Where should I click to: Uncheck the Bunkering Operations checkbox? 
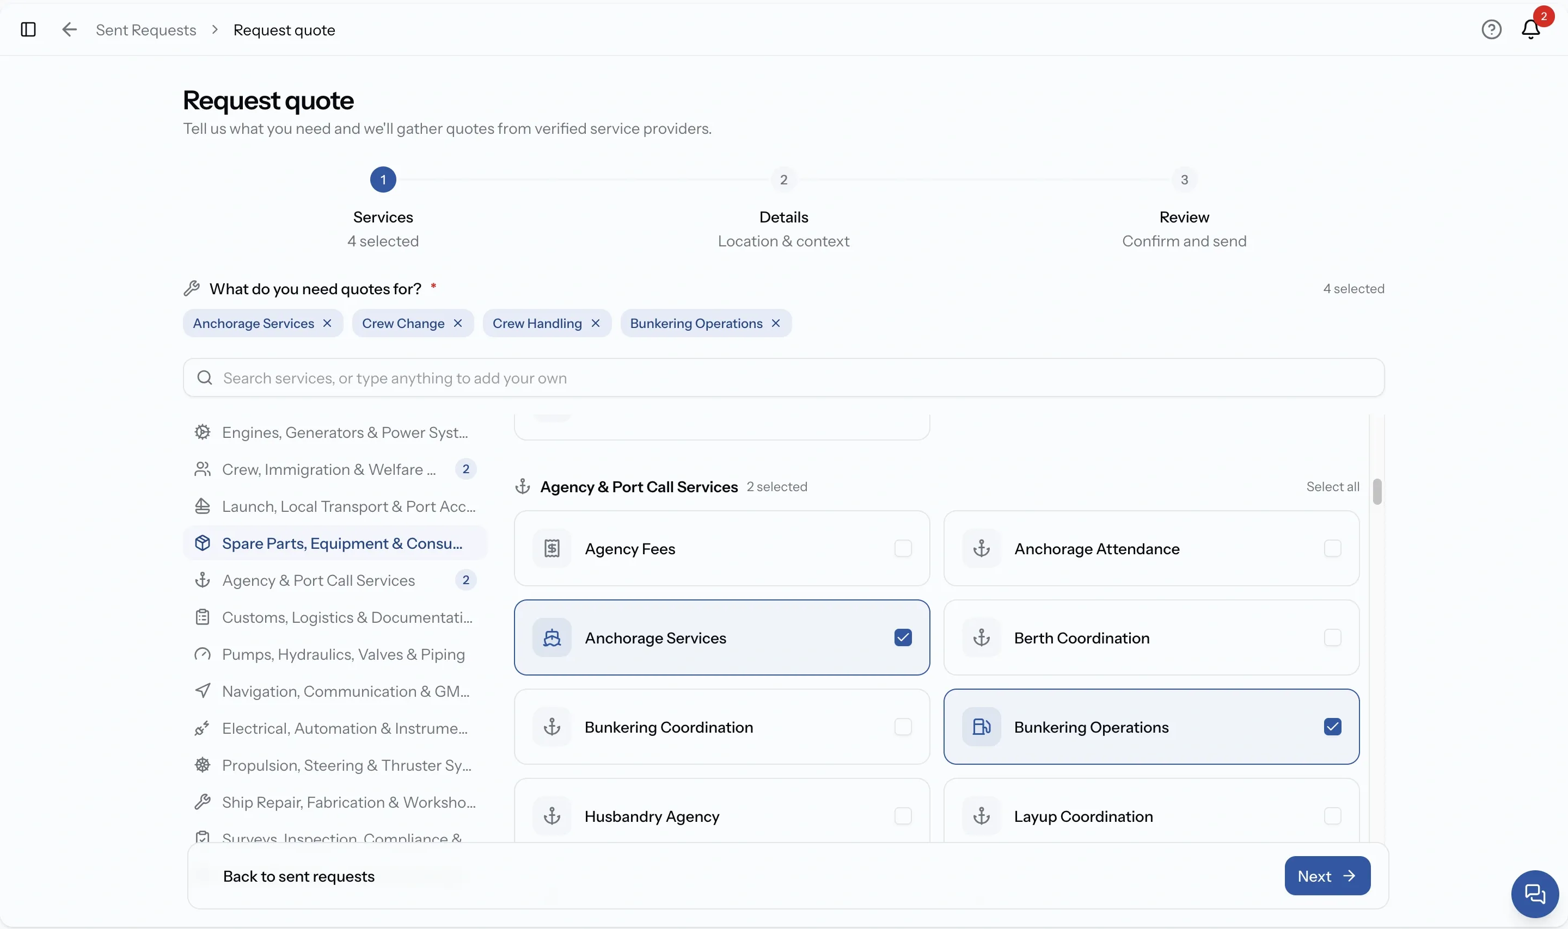[x=1332, y=727]
